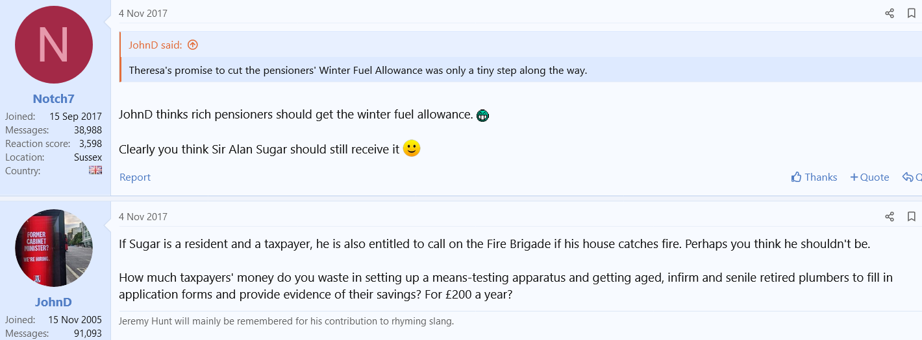The height and width of the screenshot is (340, 922).
Task: Click share icon on Notch7's post
Action: point(890,14)
